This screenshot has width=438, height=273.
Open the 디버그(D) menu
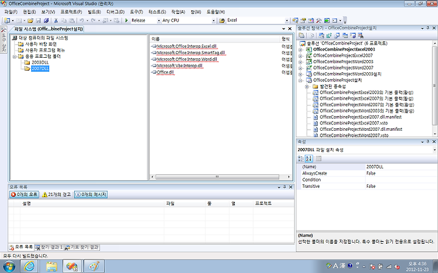tap(115, 12)
